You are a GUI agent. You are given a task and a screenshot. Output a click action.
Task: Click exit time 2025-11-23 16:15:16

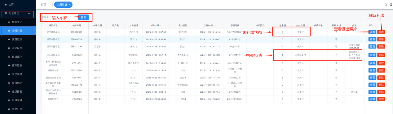click(210, 32)
